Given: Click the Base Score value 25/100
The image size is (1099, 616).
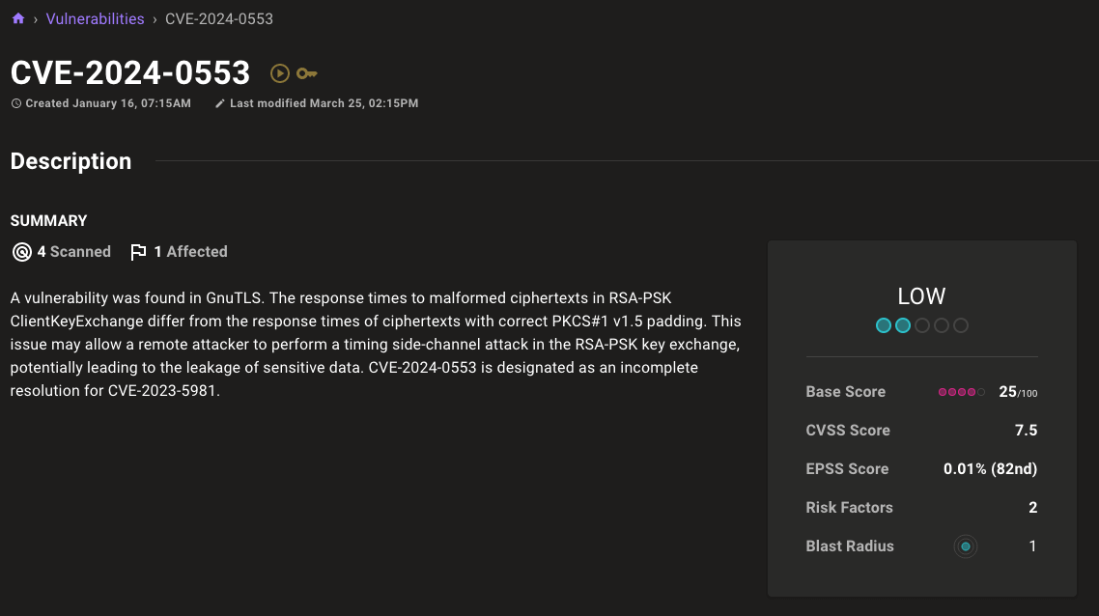Looking at the screenshot, I should point(1018,392).
